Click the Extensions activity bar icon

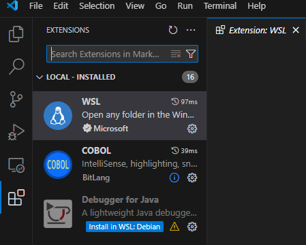click(x=16, y=197)
